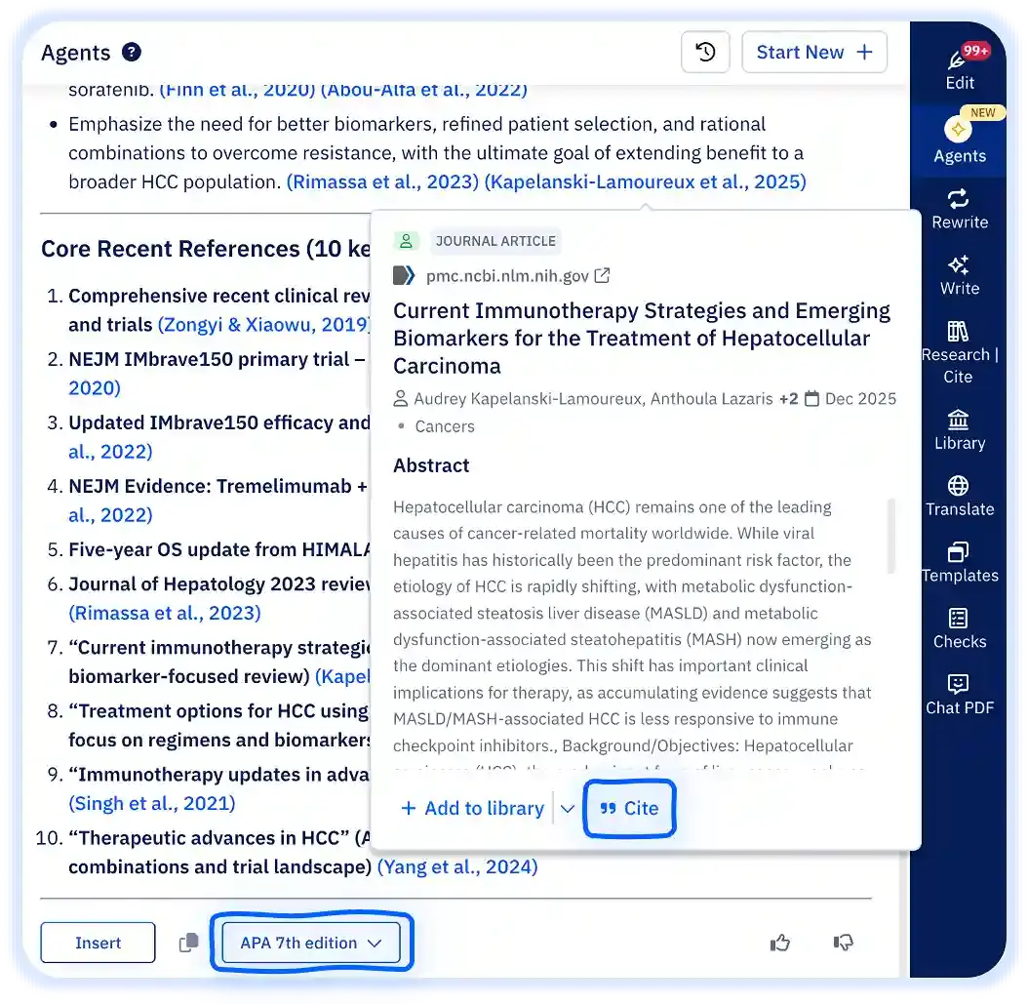Viewport: 1028px width, 1005px height.
Task: Open the pmc.ncbi.nlm.nih.gov source link
Action: click(x=507, y=275)
